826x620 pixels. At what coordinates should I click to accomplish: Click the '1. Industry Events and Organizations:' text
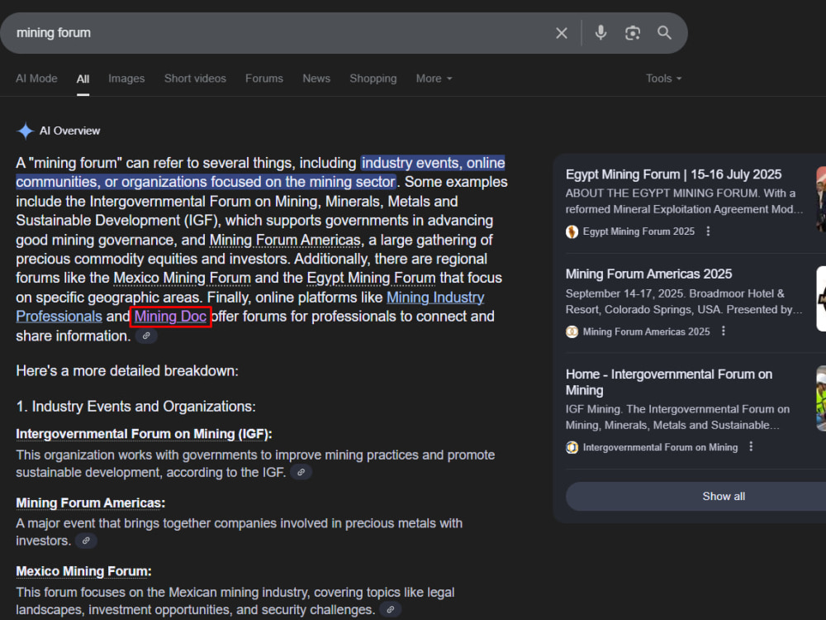tap(135, 407)
